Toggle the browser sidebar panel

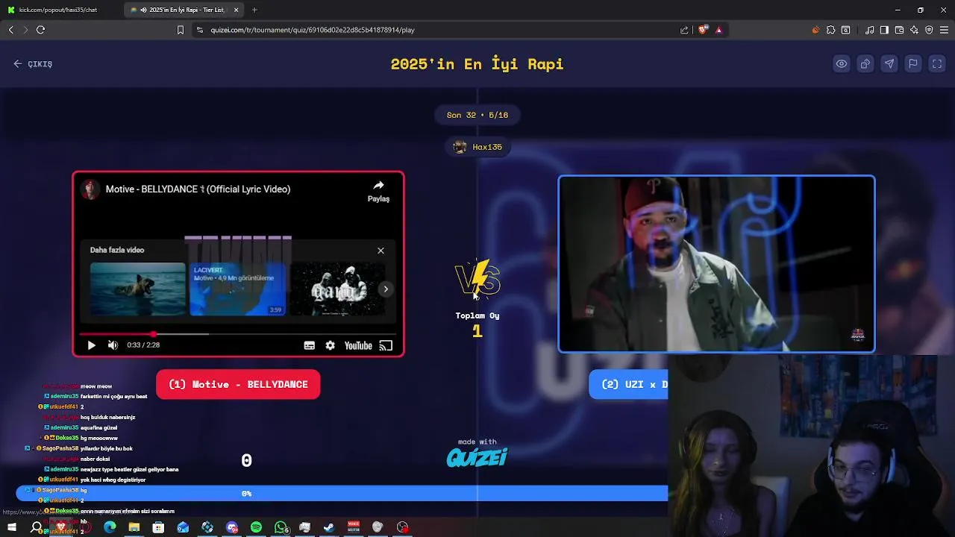tap(884, 30)
